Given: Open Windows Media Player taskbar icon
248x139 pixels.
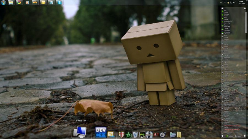Looking at the screenshot, I should pyautogui.click(x=27, y=2).
